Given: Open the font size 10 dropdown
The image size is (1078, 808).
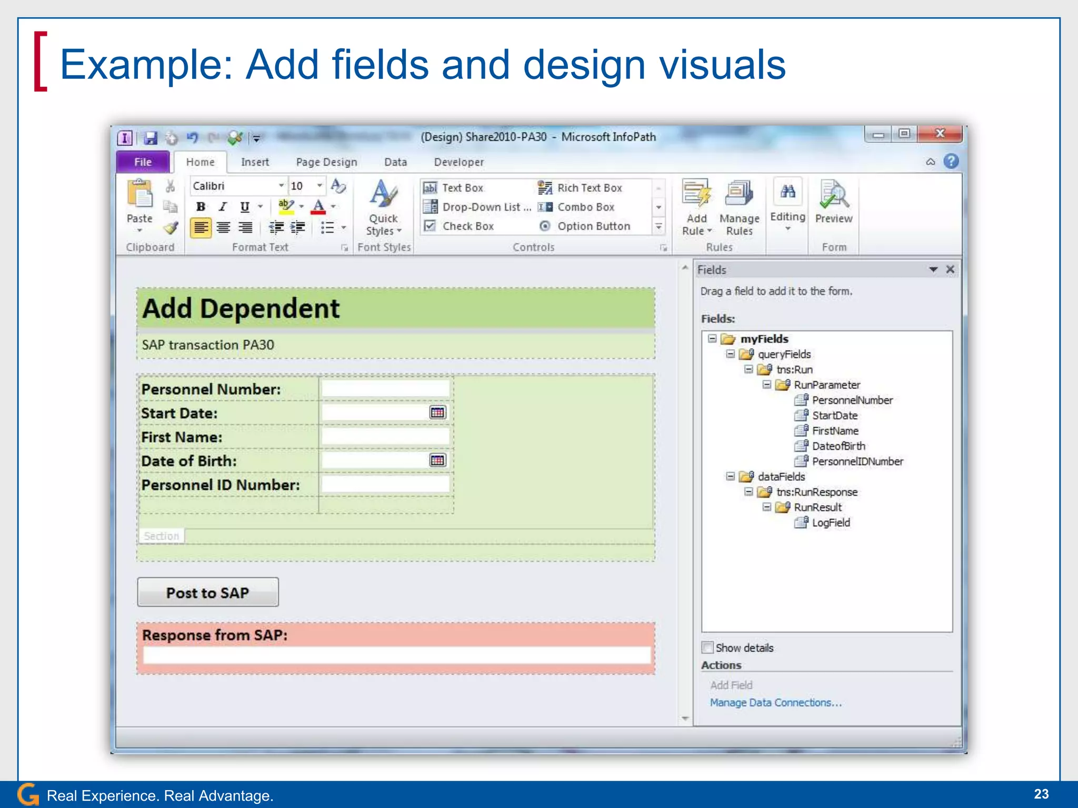Looking at the screenshot, I should 319,186.
